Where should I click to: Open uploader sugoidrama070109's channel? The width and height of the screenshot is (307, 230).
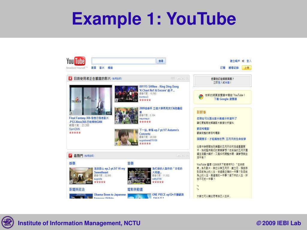tap(148, 140)
